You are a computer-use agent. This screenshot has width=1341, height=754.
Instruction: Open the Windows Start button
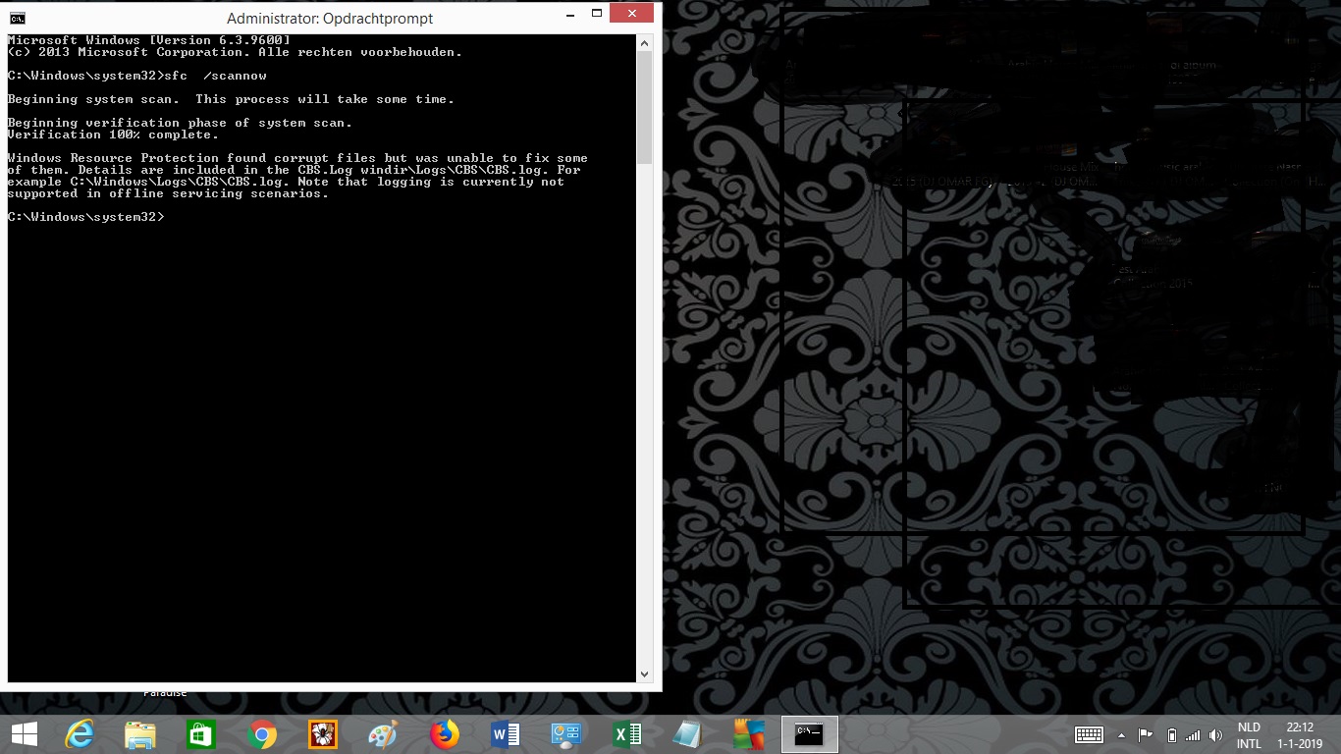point(25,734)
